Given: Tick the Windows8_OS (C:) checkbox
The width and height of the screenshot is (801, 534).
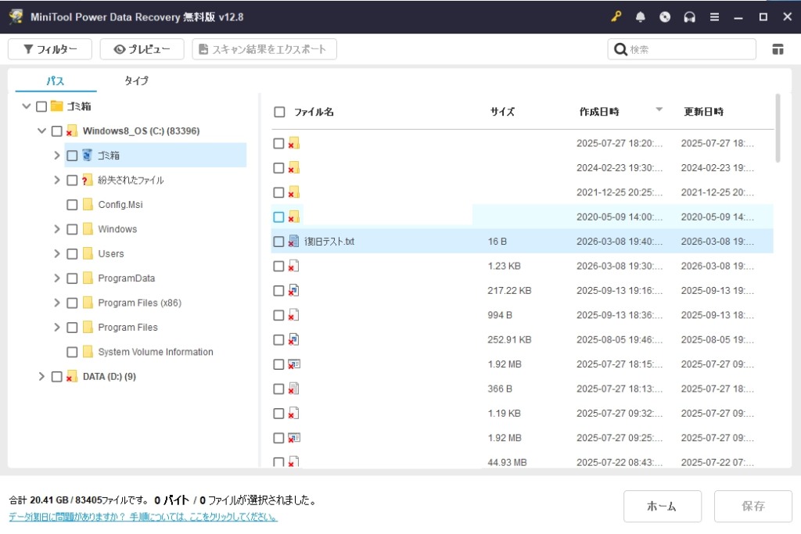Looking at the screenshot, I should (x=56, y=131).
